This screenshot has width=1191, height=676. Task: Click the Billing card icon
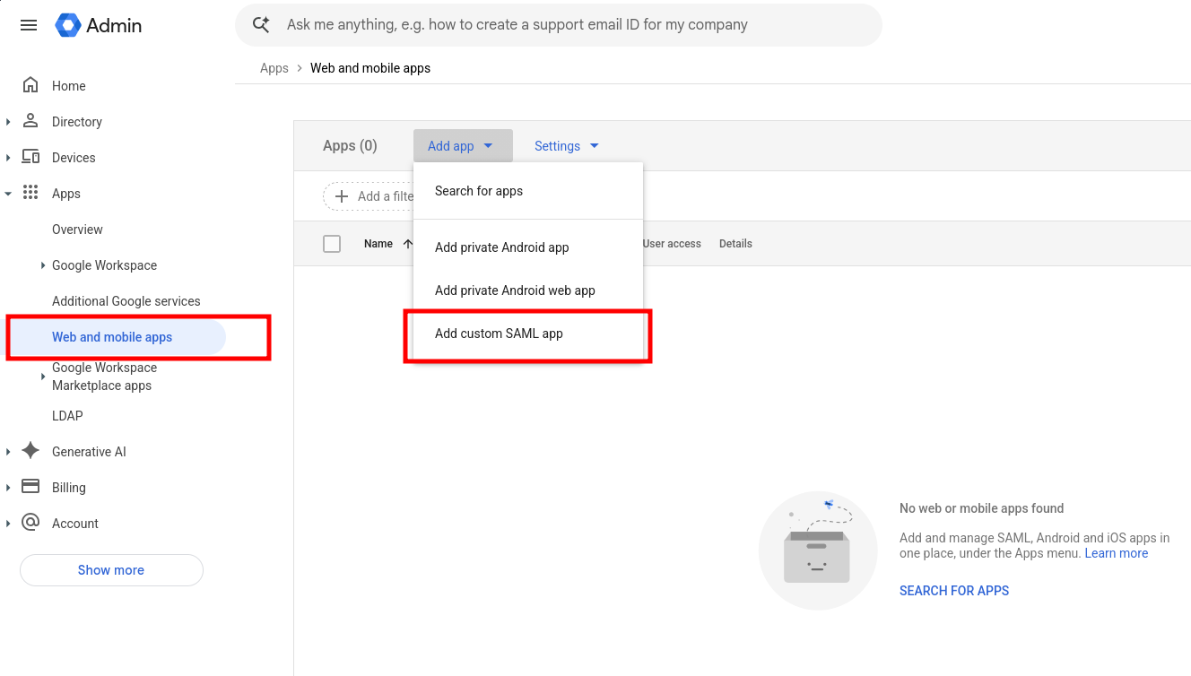30,487
